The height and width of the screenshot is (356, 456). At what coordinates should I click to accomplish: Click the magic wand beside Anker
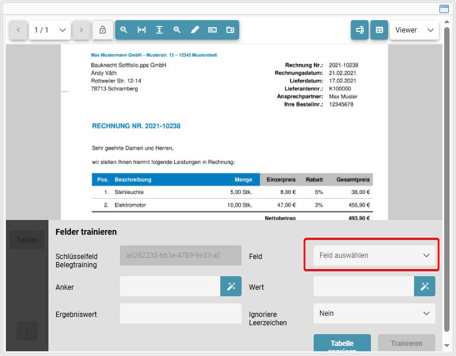pyautogui.click(x=231, y=286)
